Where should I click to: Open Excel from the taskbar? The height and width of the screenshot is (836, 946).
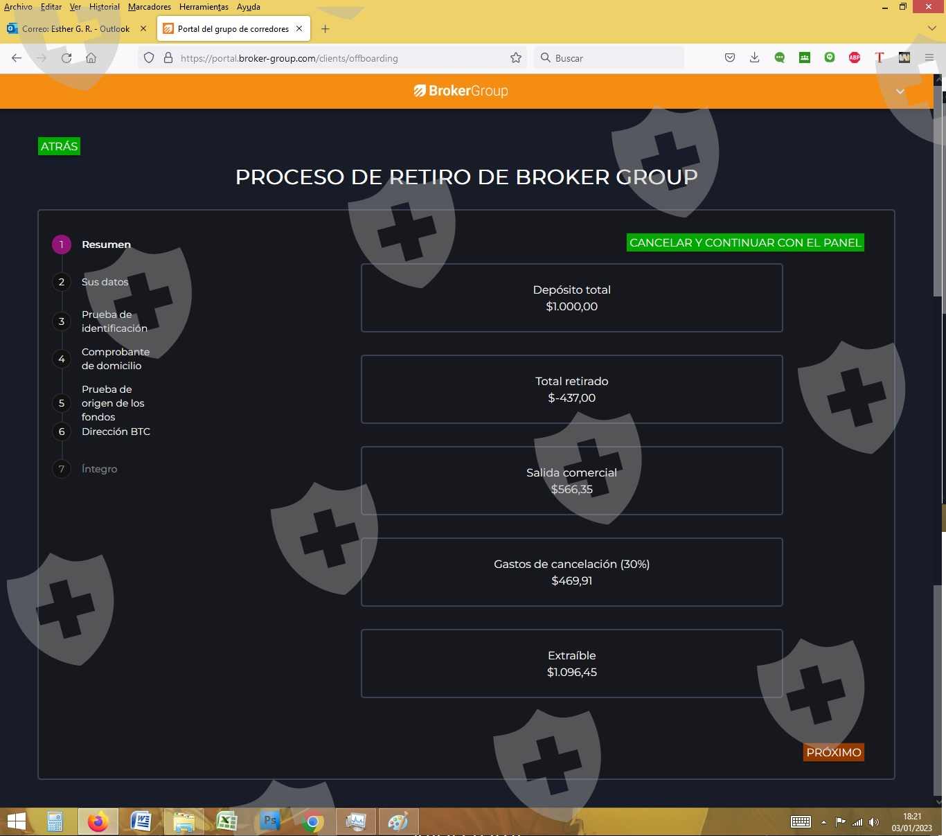[226, 822]
